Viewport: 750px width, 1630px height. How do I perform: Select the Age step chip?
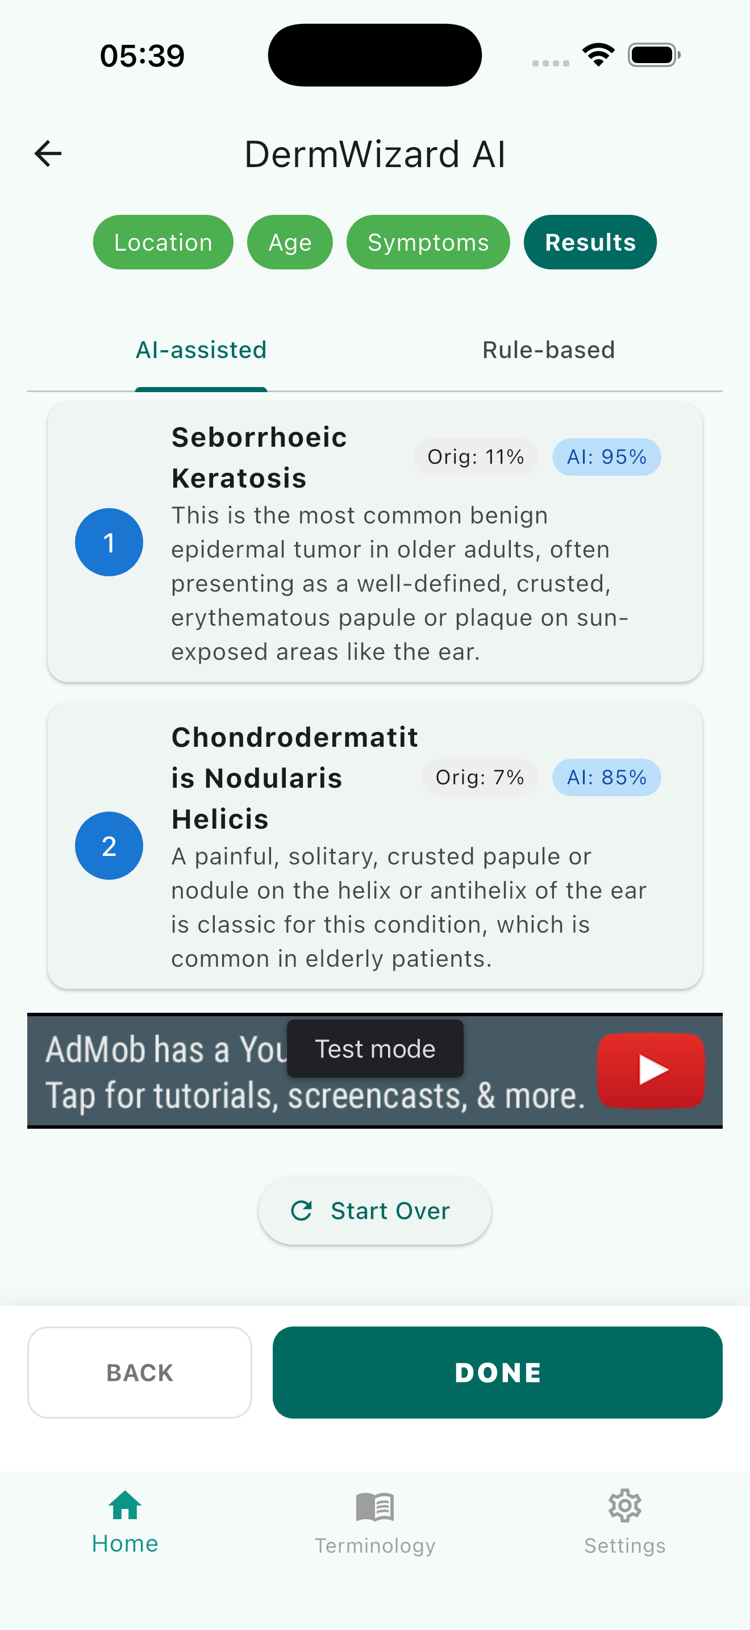[x=290, y=242]
